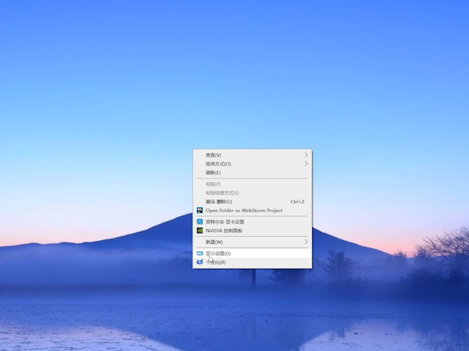
Task: Refresh desktop using 刷新(E)
Action: [213, 172]
